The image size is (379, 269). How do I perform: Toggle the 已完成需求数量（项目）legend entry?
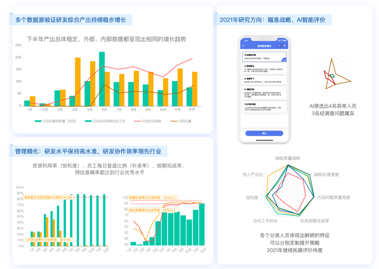[56, 121]
